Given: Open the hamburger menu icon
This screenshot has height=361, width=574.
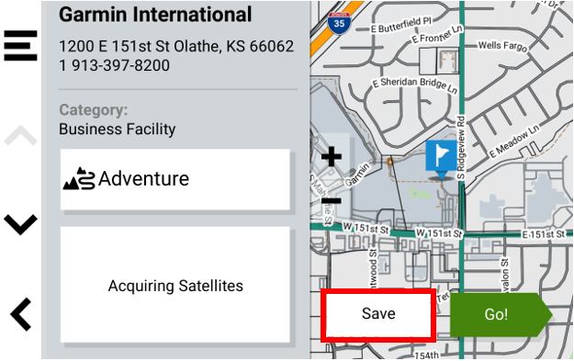Looking at the screenshot, I should coord(20,45).
